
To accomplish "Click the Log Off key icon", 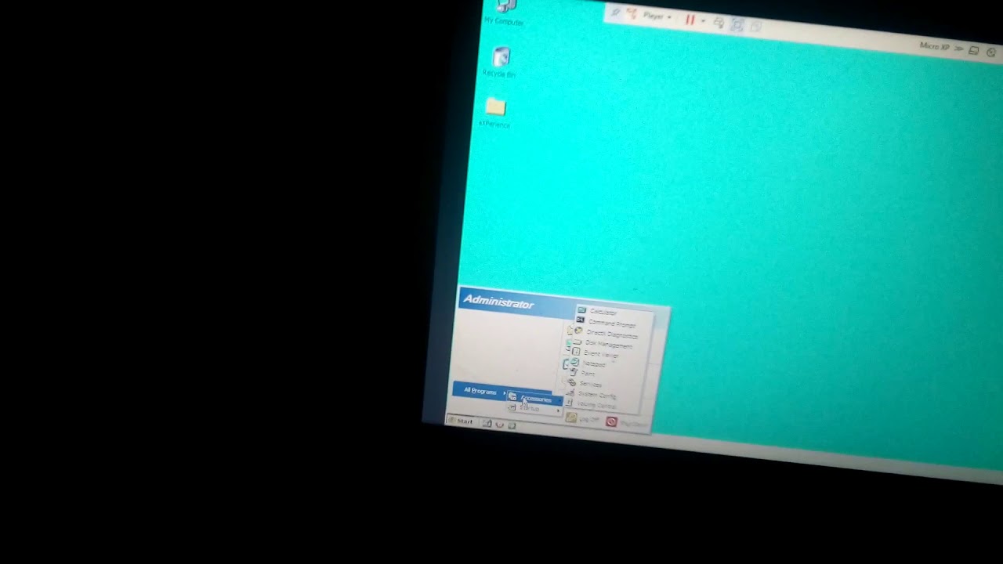I will pyautogui.click(x=571, y=418).
